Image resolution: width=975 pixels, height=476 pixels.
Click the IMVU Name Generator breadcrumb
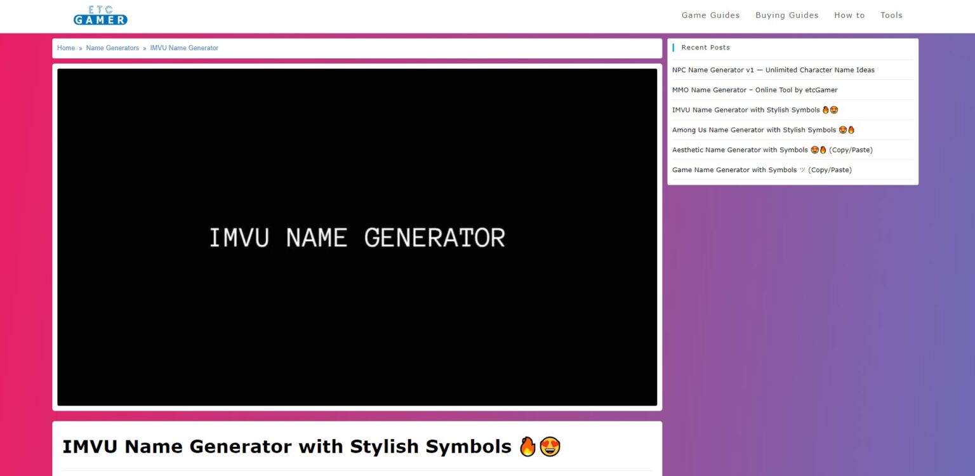tap(184, 48)
